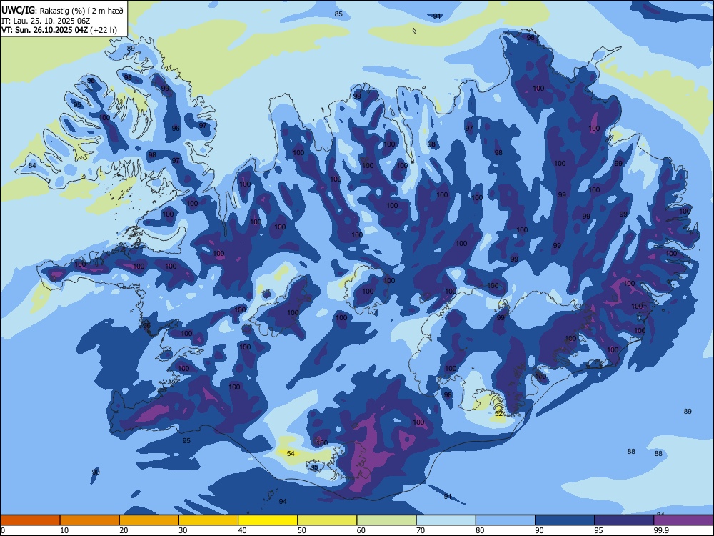This screenshot has height=536, width=714.
Task: Click the legend tick label '0'
Action: (x=3, y=530)
